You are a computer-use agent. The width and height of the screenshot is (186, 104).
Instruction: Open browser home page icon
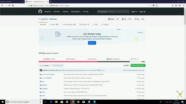point(13,5)
